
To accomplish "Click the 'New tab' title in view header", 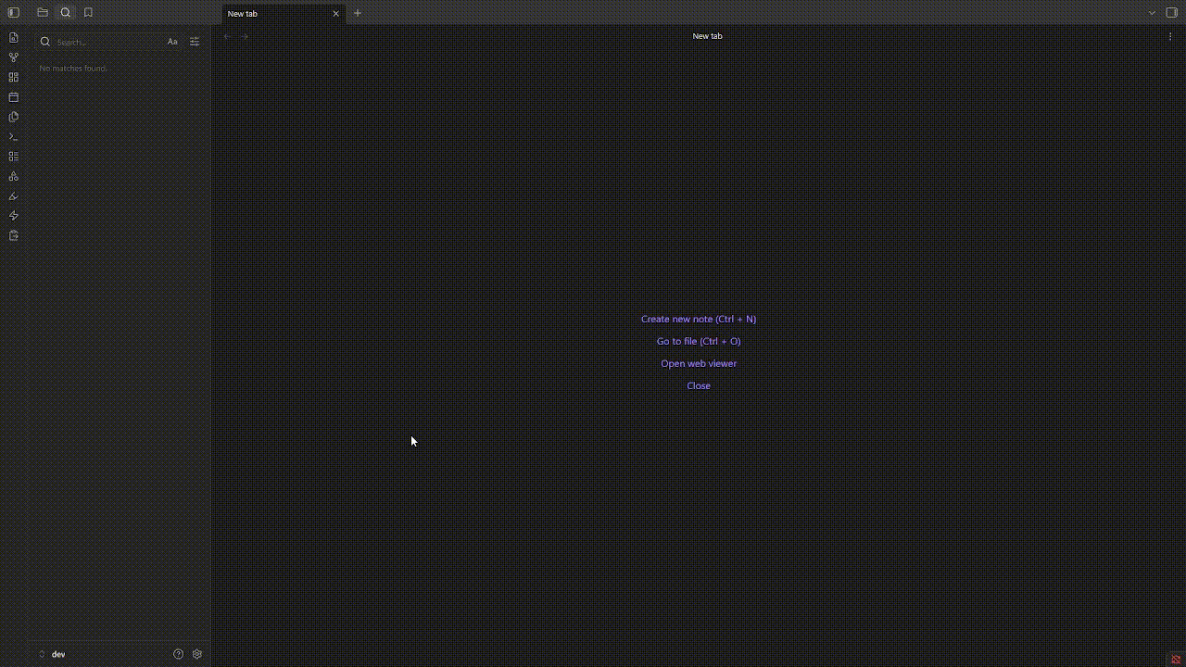I will [707, 36].
